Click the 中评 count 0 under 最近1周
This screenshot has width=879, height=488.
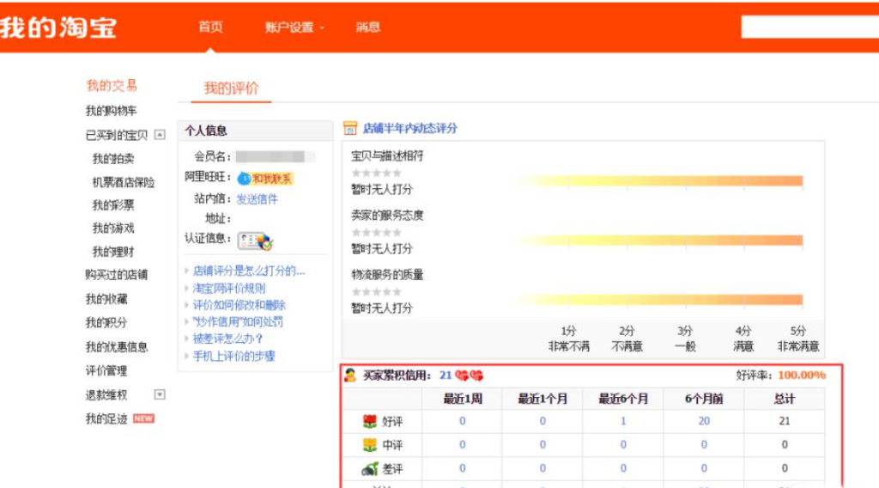click(x=462, y=445)
